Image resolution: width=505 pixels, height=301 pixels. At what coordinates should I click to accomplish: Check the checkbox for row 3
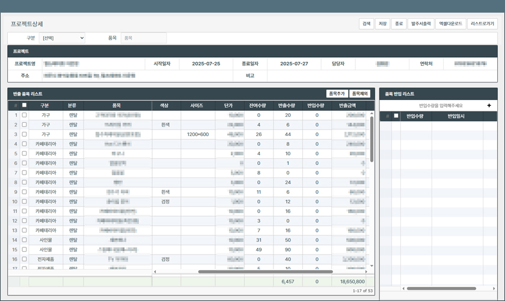[x=25, y=134]
